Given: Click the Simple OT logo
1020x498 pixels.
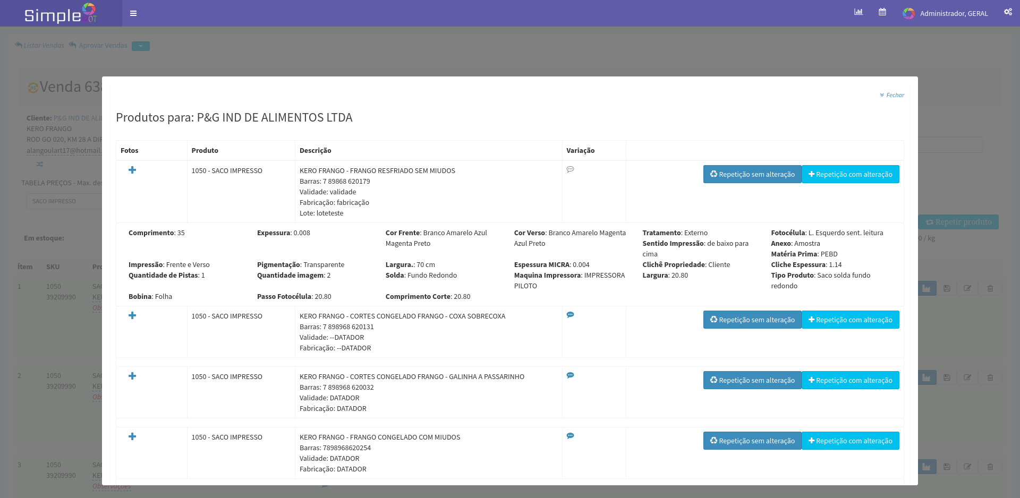Looking at the screenshot, I should point(61,14).
